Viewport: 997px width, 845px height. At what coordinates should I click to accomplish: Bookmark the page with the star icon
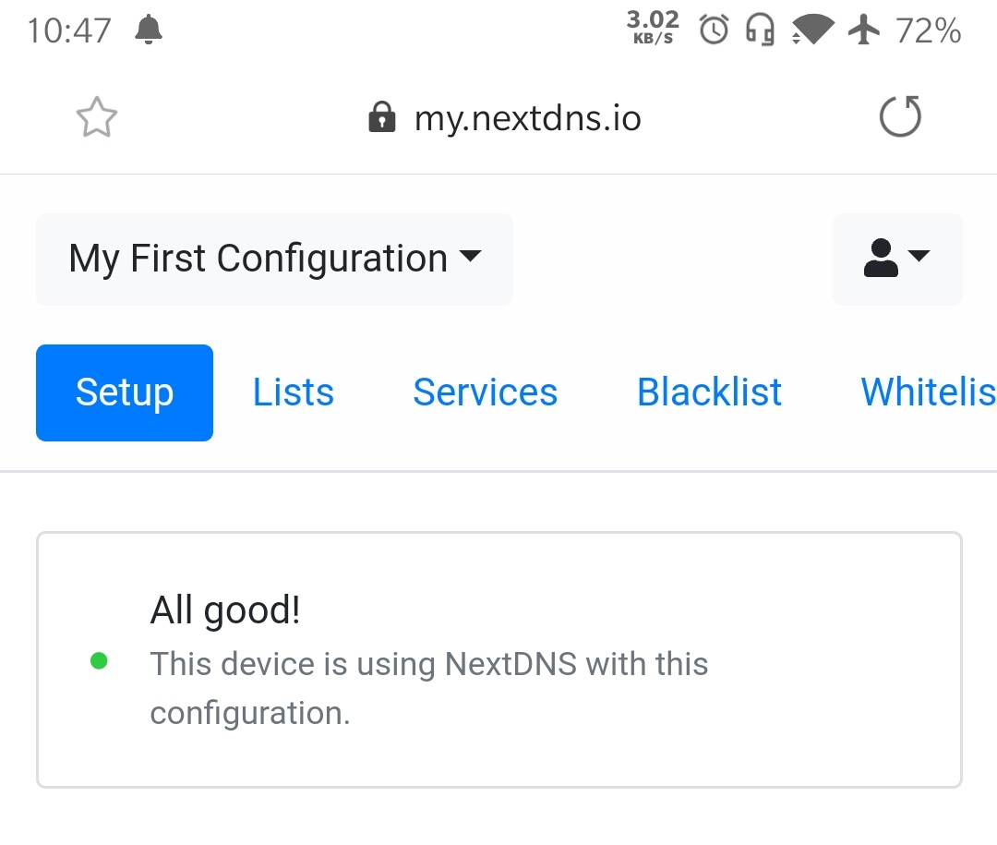tap(97, 117)
